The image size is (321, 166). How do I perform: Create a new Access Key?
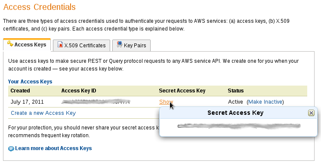tap(43, 113)
